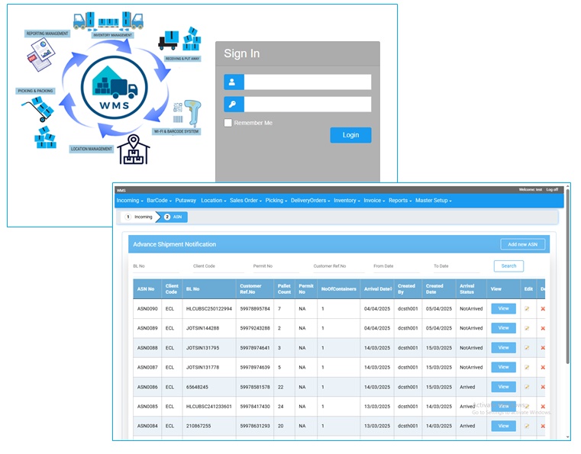
Task: Open the Master Setup dropdown menu
Action: pyautogui.click(x=433, y=201)
